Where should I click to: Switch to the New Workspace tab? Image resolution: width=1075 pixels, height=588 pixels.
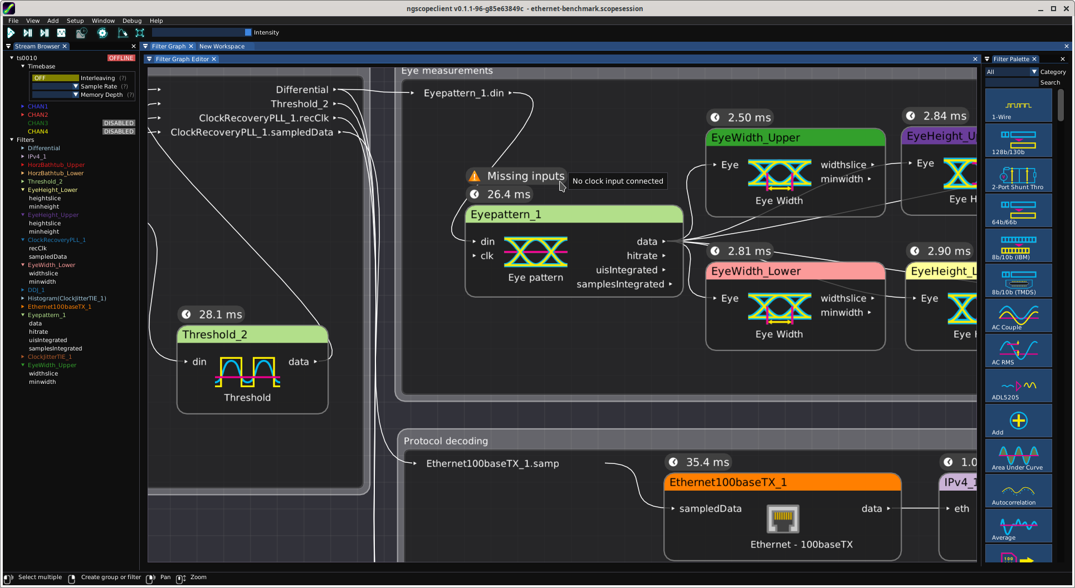click(x=222, y=46)
